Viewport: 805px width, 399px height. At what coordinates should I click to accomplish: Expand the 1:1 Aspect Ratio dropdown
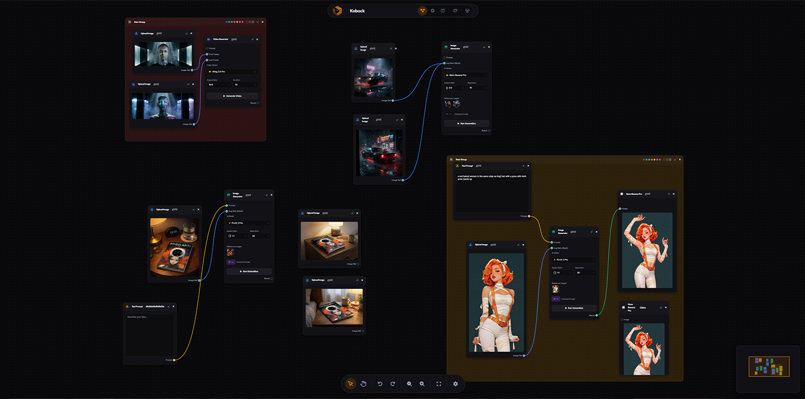click(x=237, y=236)
